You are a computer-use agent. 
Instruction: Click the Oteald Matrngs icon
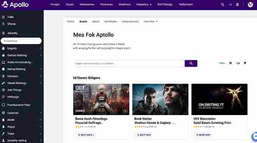coord(3,83)
